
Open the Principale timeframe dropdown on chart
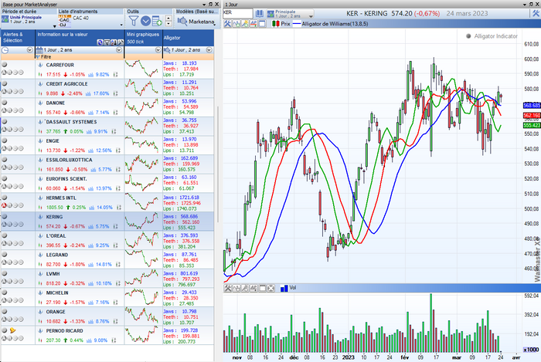pos(311,16)
